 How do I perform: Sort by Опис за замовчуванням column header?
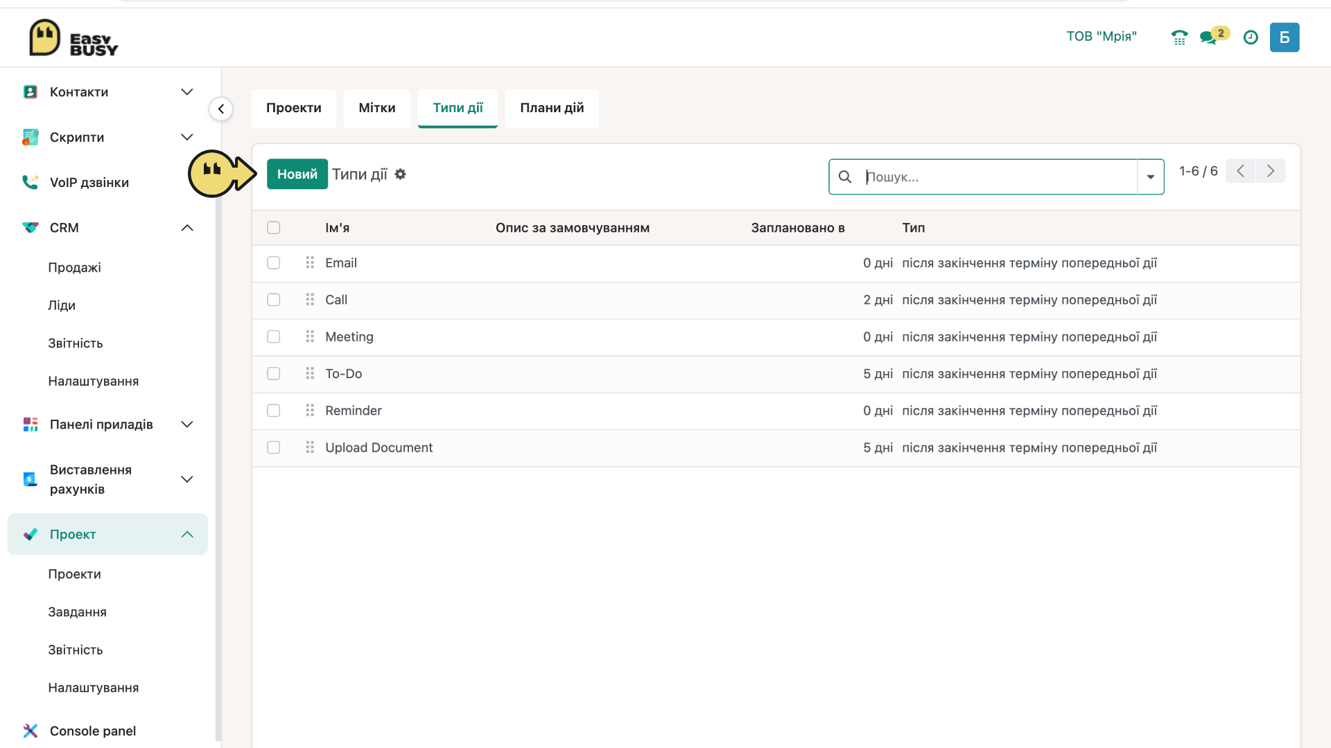pyautogui.click(x=573, y=228)
